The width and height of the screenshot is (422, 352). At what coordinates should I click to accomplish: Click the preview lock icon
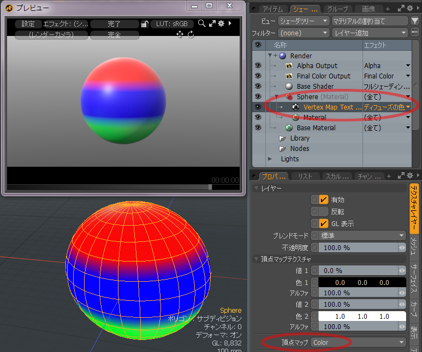click(x=144, y=24)
